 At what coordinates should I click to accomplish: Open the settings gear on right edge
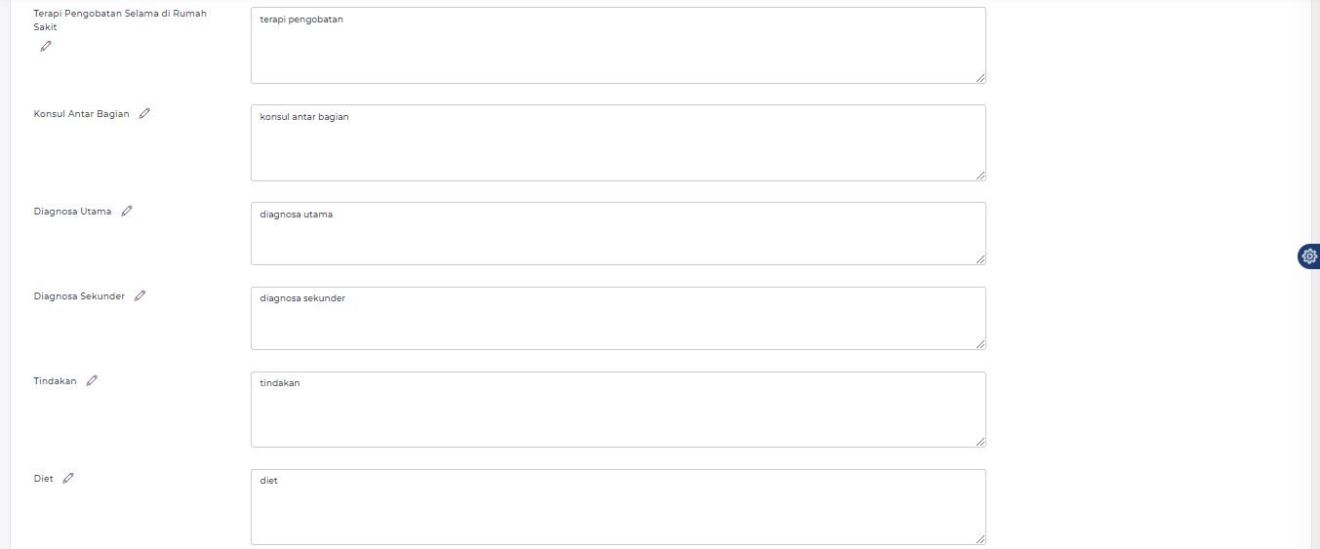(x=1309, y=256)
